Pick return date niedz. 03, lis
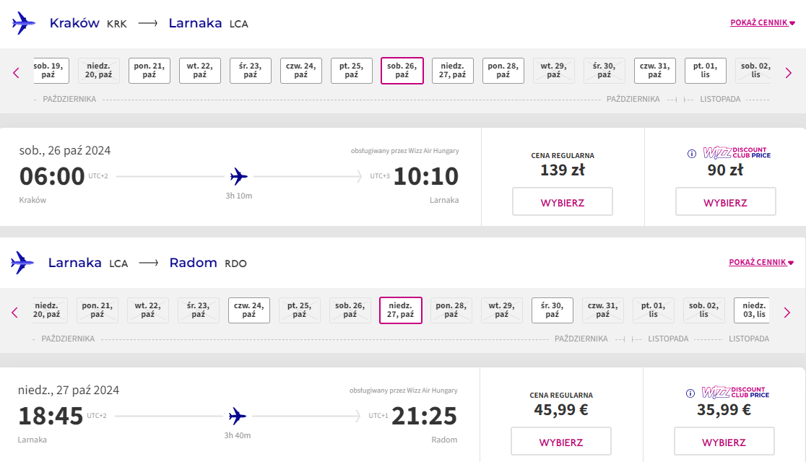806x462 pixels. point(753,310)
